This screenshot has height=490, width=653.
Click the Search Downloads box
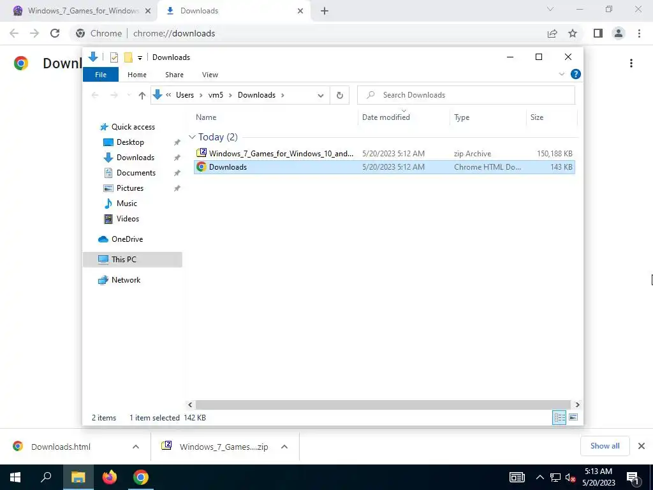coord(466,95)
